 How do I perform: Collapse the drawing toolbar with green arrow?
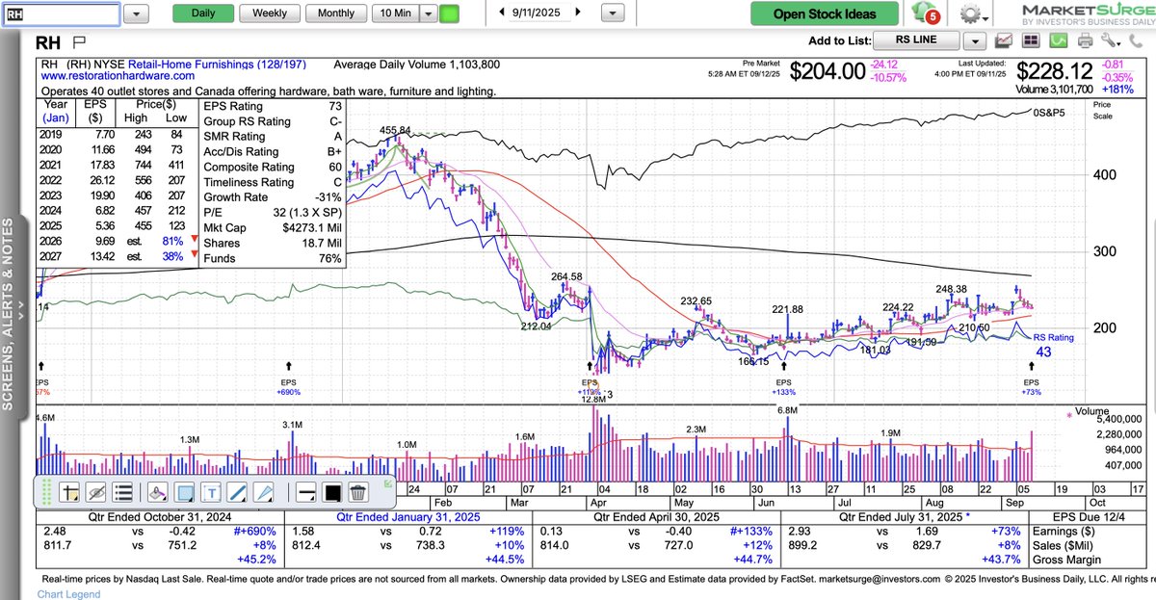click(388, 483)
